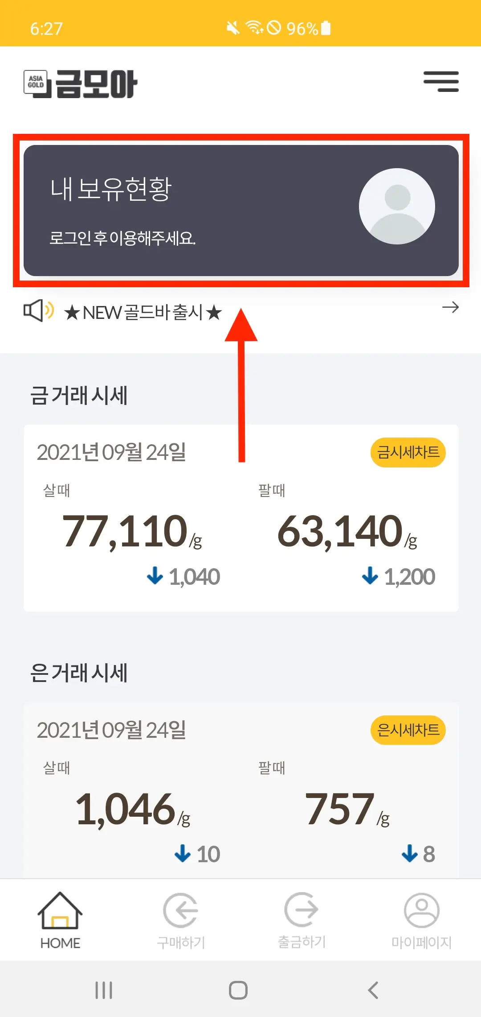Open the 은시세차트 silver chart
The width and height of the screenshot is (481, 1017).
(x=408, y=730)
